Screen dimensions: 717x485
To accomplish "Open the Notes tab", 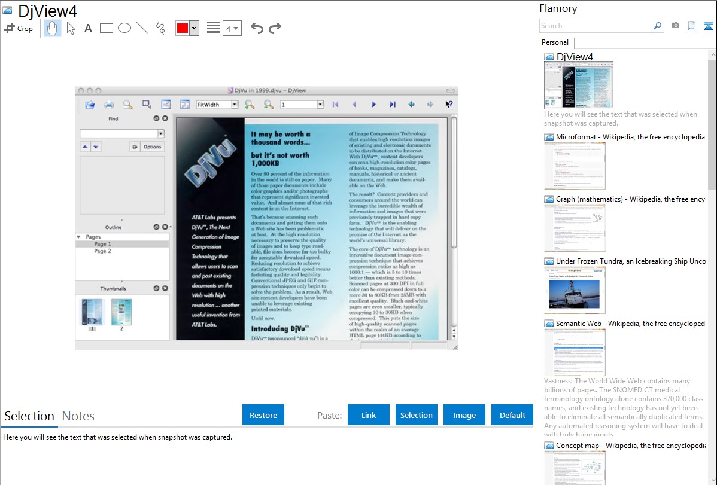I will pyautogui.click(x=78, y=416).
